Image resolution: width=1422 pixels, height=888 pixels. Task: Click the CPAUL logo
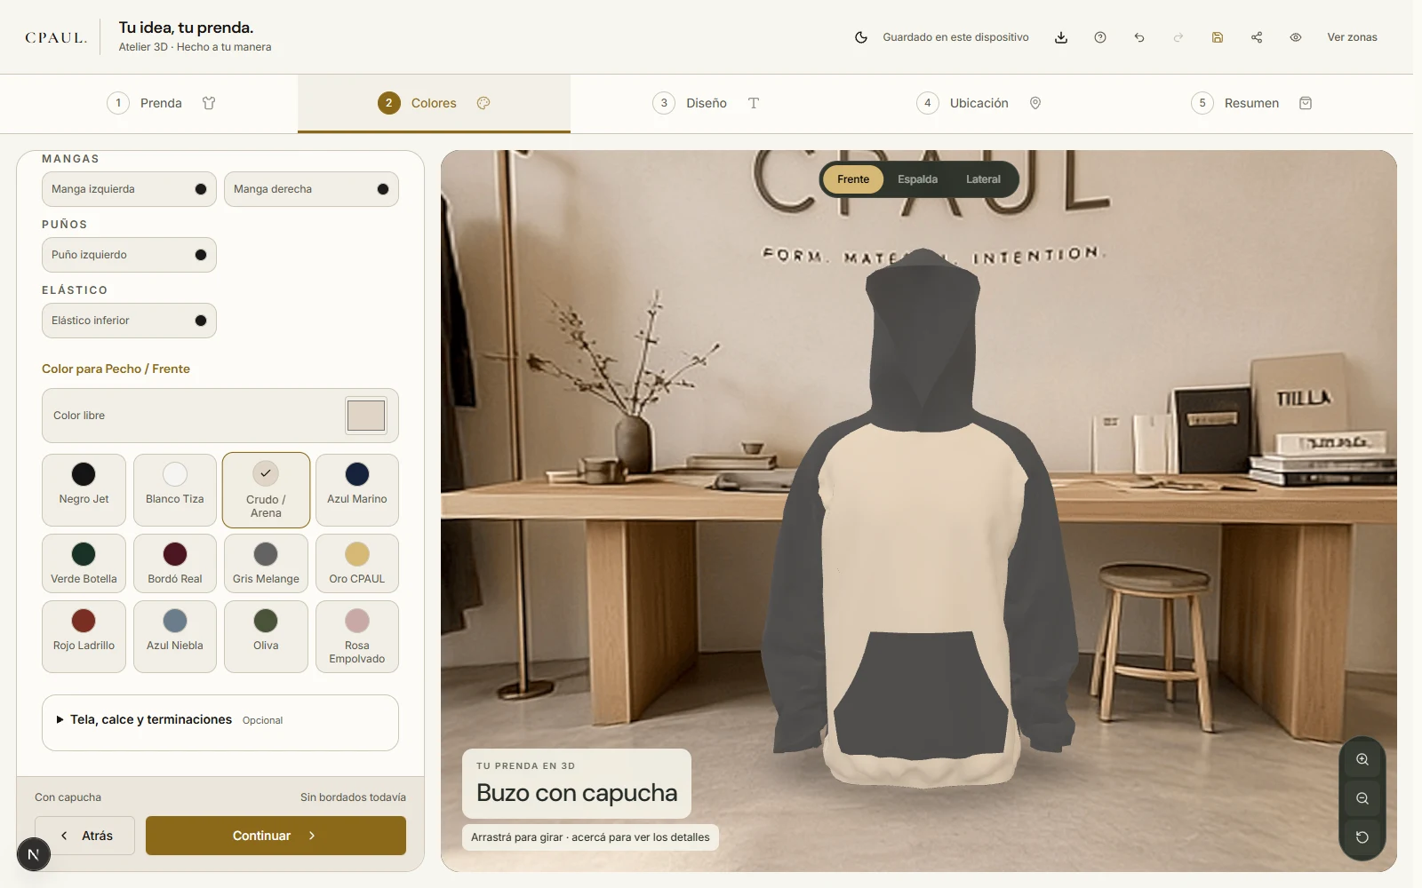point(56,37)
